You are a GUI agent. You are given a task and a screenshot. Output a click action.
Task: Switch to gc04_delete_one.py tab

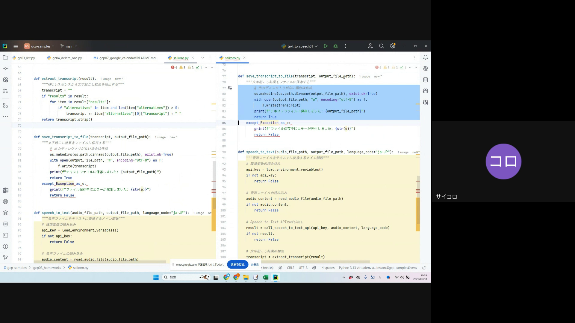[x=67, y=58]
